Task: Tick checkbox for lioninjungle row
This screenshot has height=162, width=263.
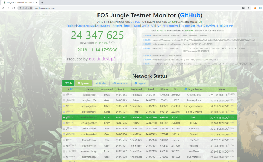Action: pyautogui.click(x=64, y=95)
